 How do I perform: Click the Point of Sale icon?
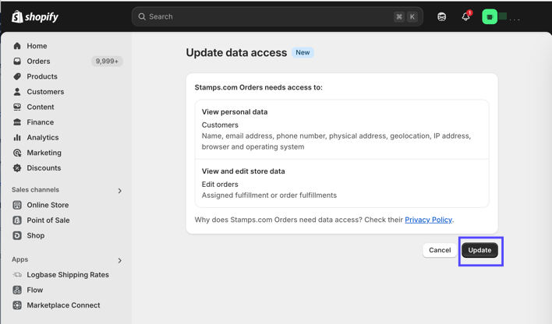point(17,220)
